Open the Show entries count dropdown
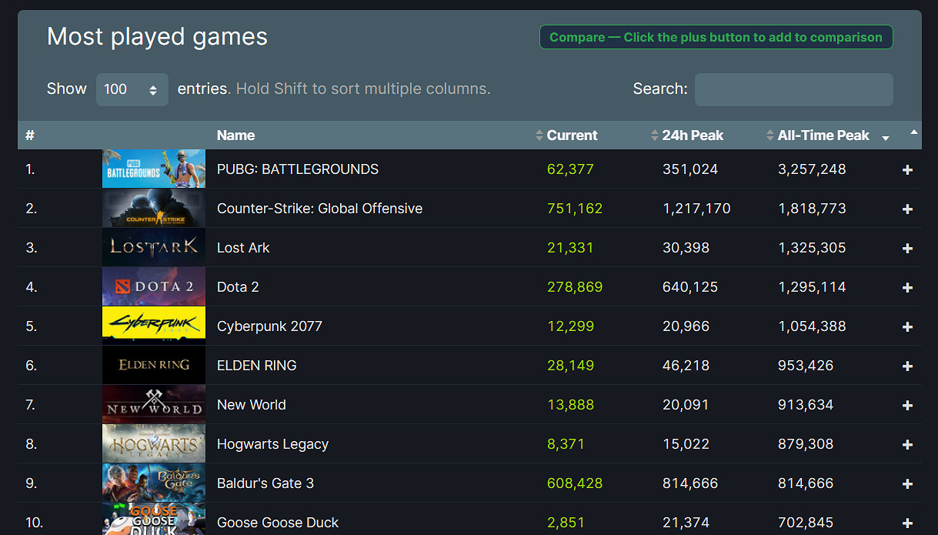This screenshot has width=938, height=535. tap(132, 89)
